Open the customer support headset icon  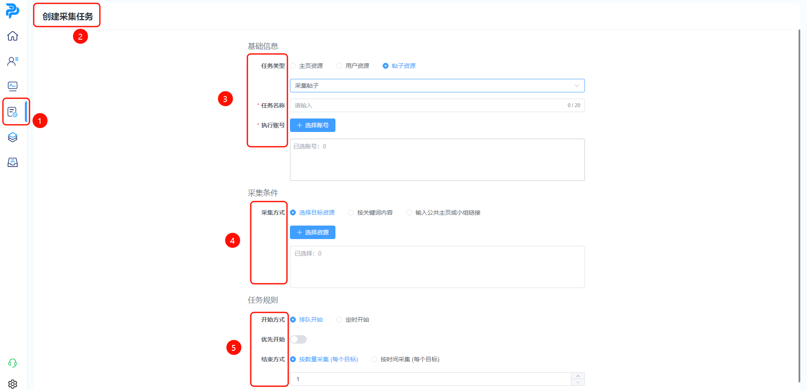pos(13,363)
